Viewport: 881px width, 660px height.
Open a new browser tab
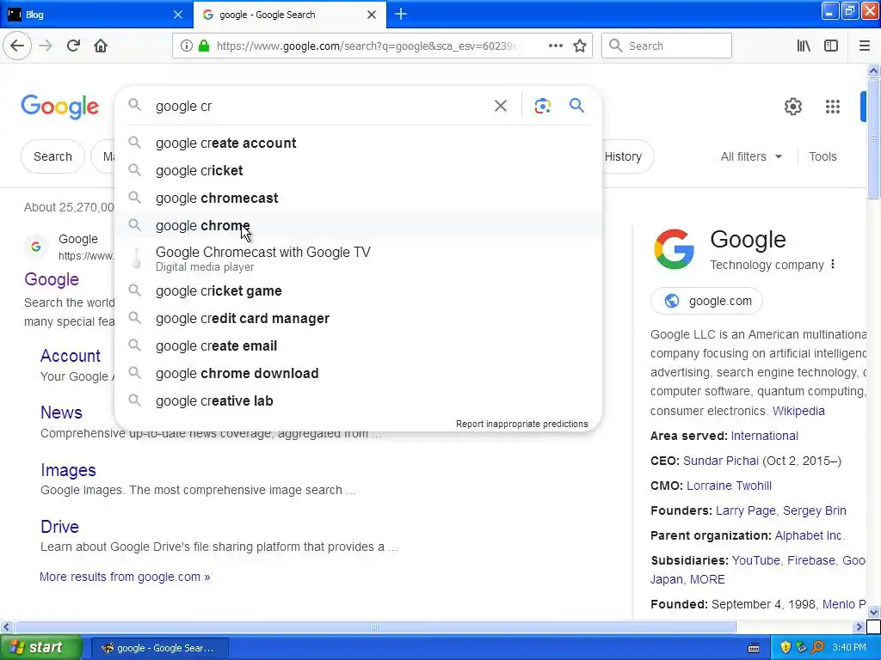pos(401,14)
